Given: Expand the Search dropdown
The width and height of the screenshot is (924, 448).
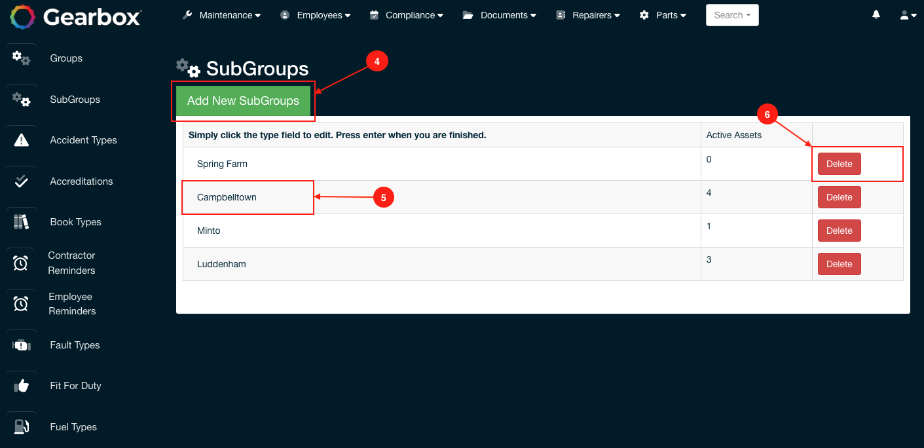Looking at the screenshot, I should [731, 14].
